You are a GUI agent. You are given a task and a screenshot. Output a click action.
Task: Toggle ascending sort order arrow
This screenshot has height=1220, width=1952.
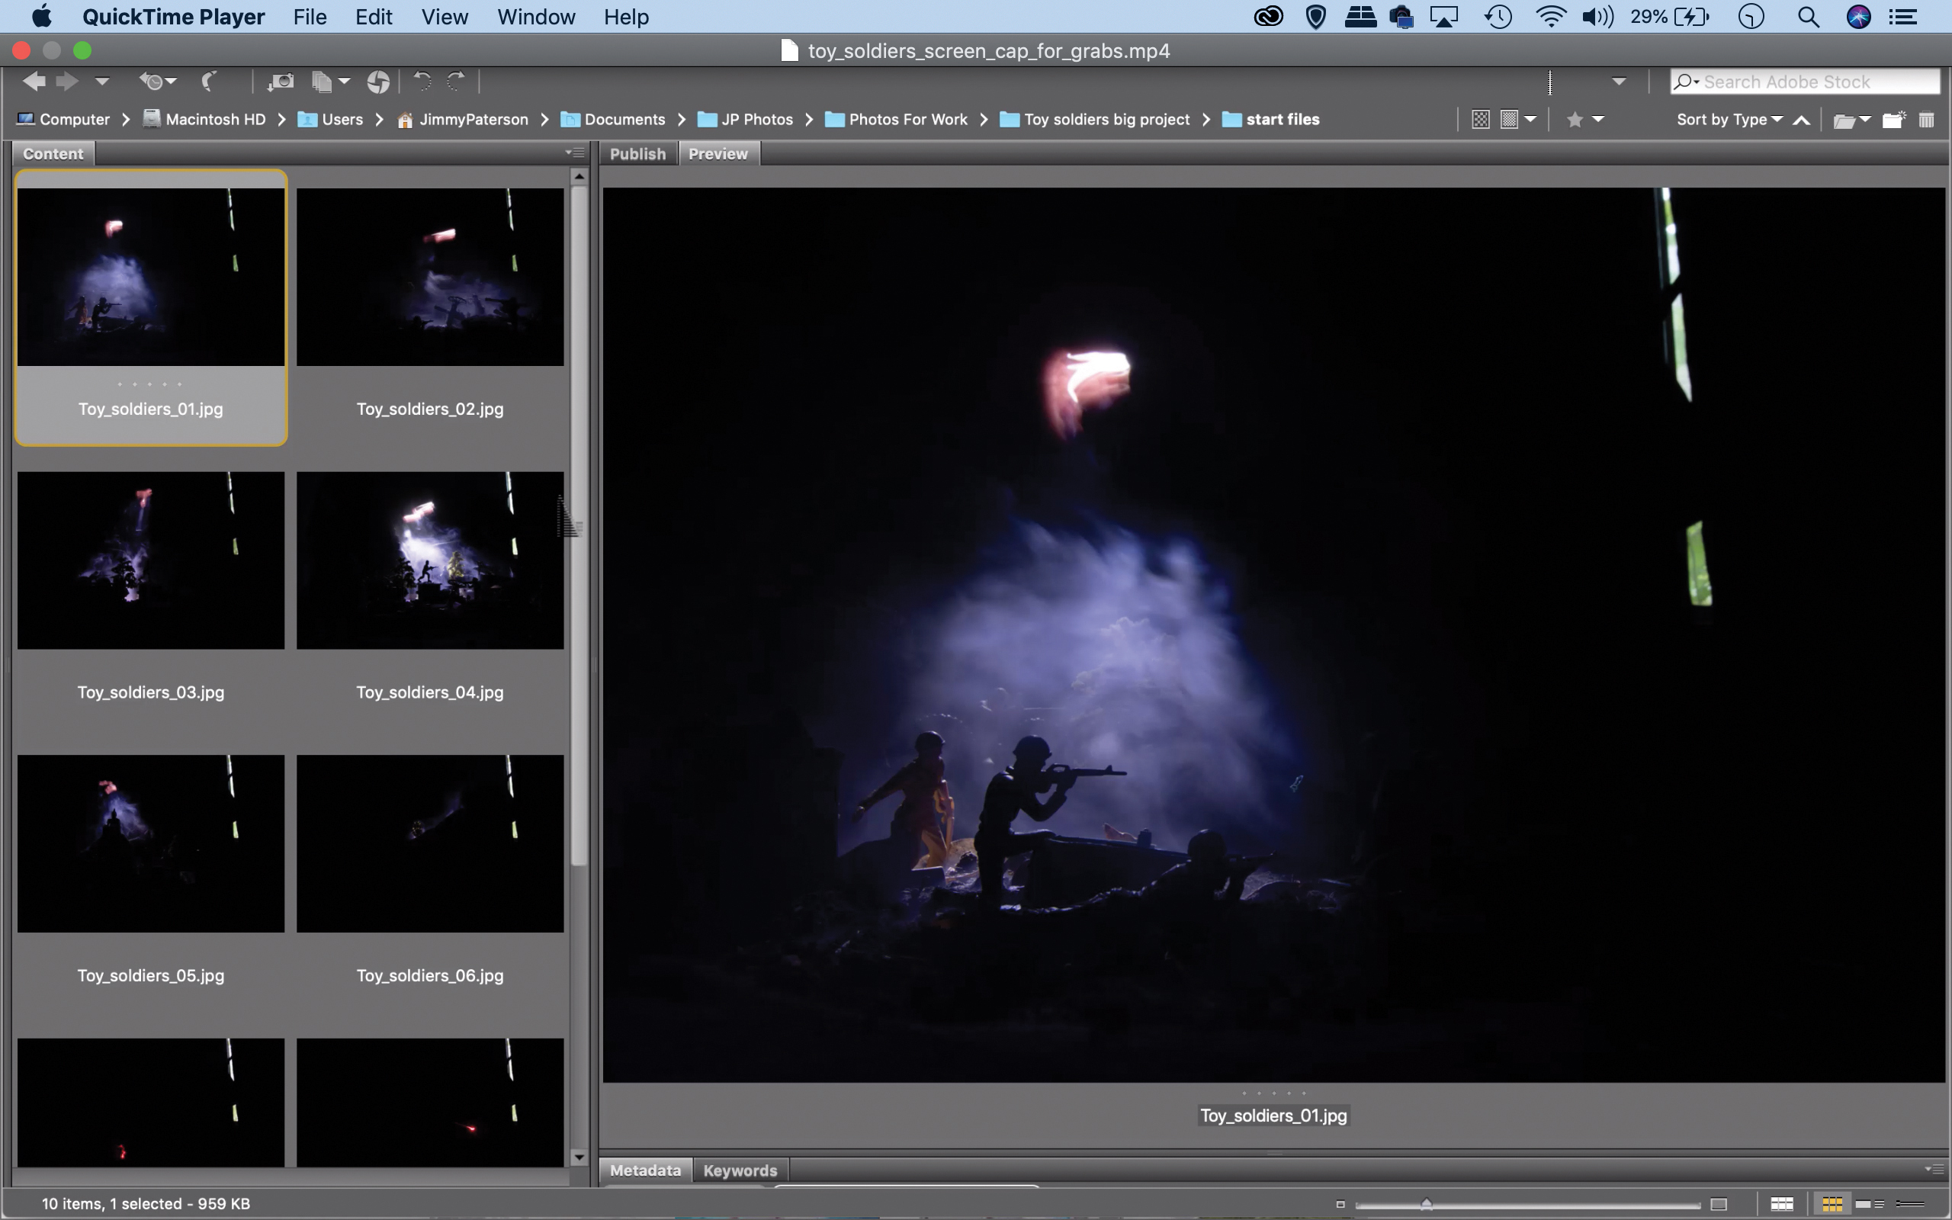coord(1801,120)
